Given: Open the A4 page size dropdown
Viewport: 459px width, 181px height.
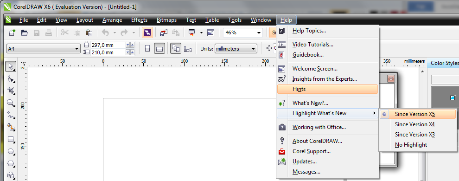Looking at the screenshot, I should coord(77,49).
